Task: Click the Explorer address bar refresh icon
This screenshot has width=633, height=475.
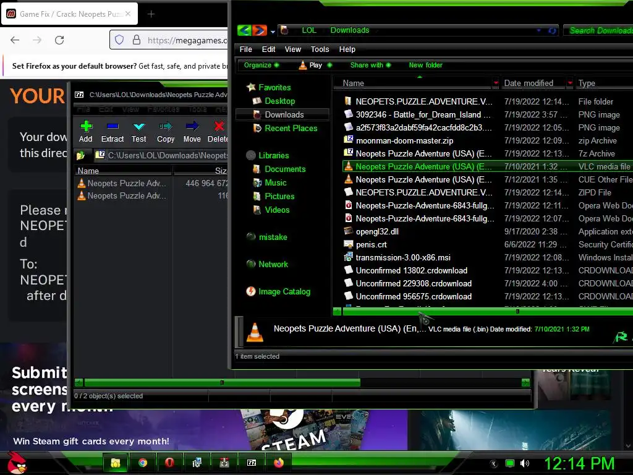Action: (552, 31)
